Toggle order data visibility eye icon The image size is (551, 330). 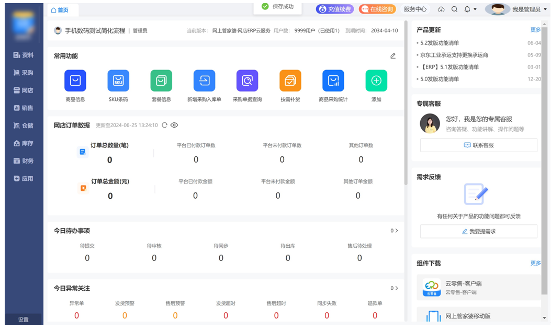point(174,126)
